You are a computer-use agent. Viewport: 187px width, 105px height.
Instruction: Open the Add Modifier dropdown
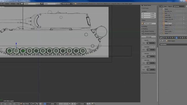pyautogui.click(x=173, y=44)
